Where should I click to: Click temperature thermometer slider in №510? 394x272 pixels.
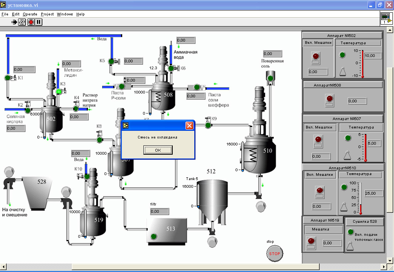(x=360, y=198)
